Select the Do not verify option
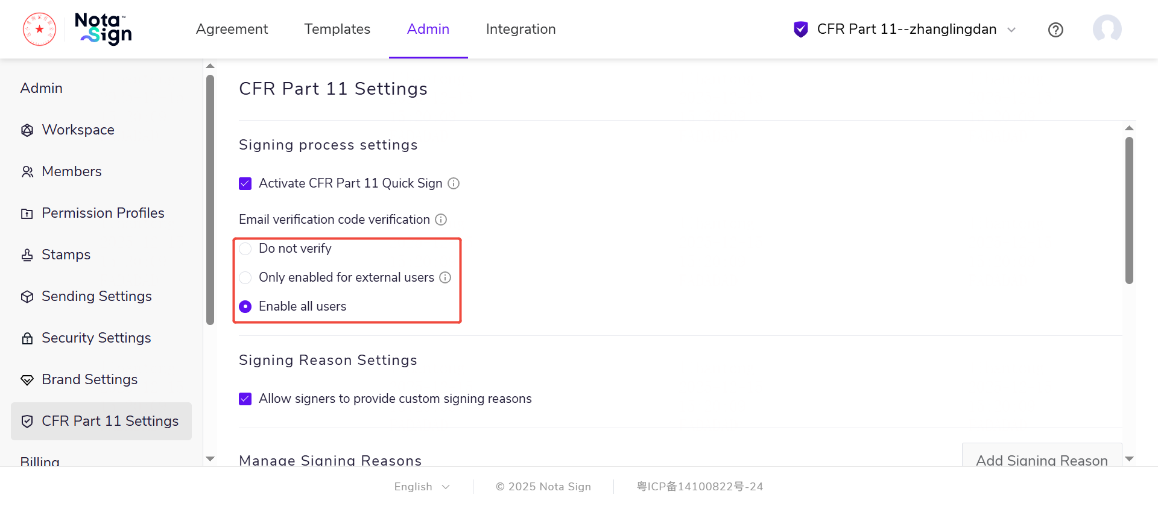Screen dimensions: 1158x506 tap(245, 248)
